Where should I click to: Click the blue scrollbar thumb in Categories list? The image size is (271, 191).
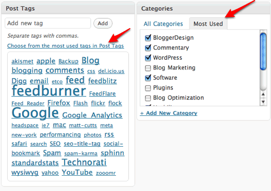263,52
